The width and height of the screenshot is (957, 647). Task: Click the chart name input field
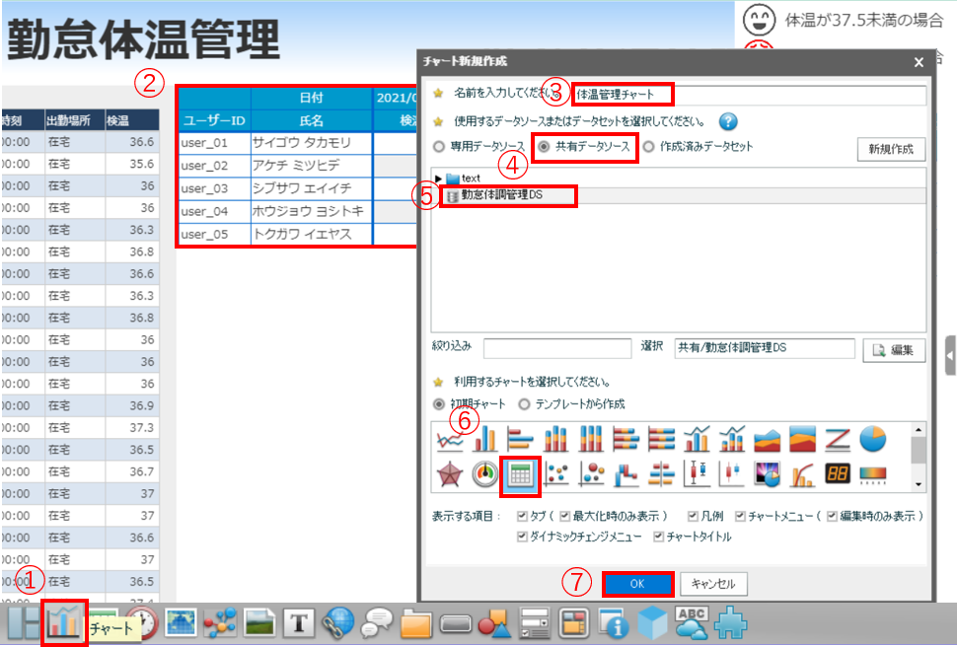[750, 95]
